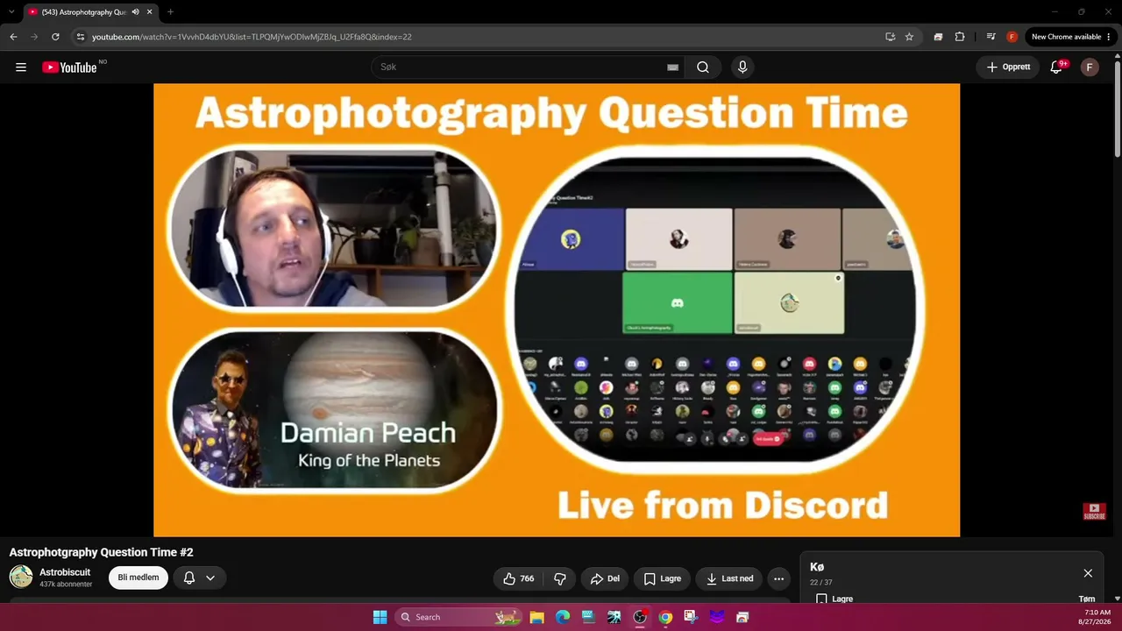Launch Microsoft Edge from taskbar
The height and width of the screenshot is (631, 1122).
coord(563,617)
